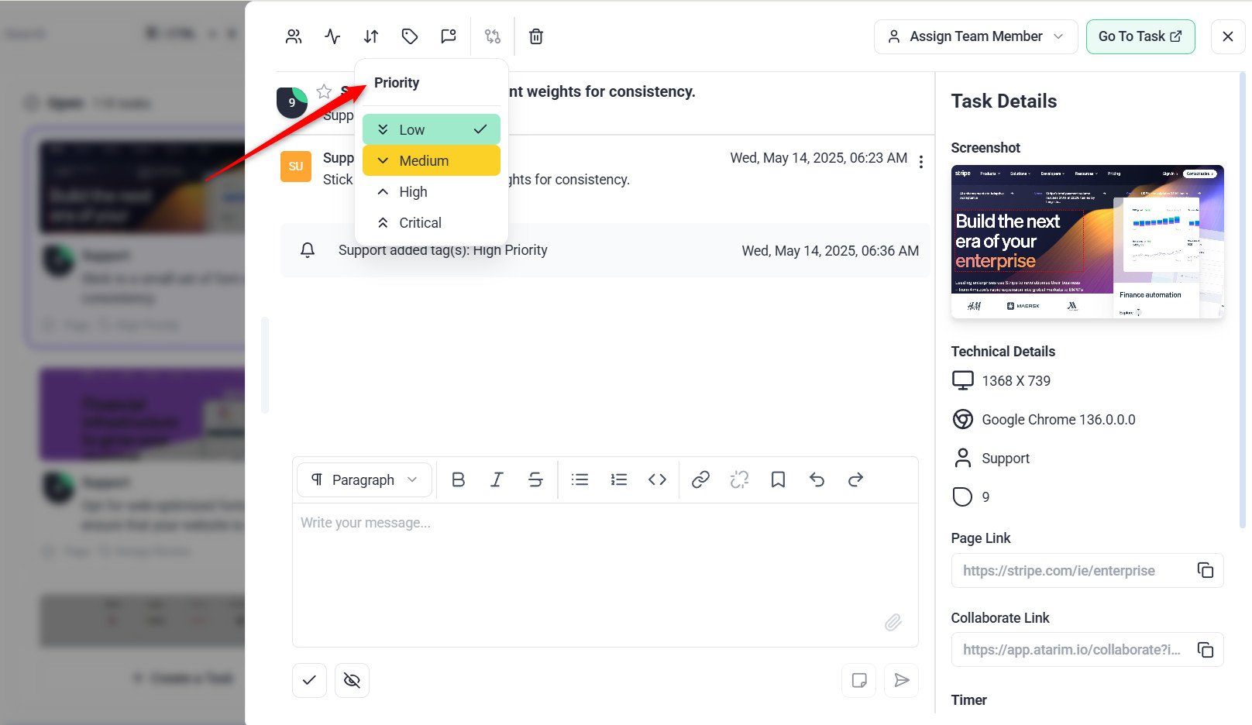Click the assign users icon
The image size is (1252, 725).
click(x=294, y=36)
